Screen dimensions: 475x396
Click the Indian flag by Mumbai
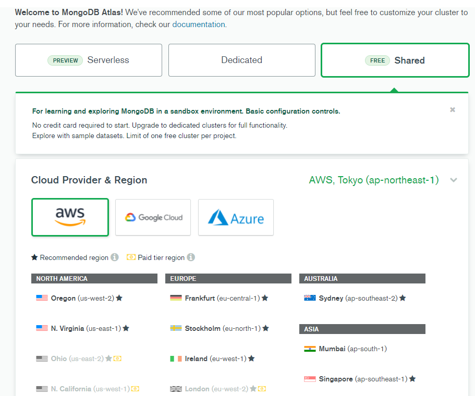(310, 349)
